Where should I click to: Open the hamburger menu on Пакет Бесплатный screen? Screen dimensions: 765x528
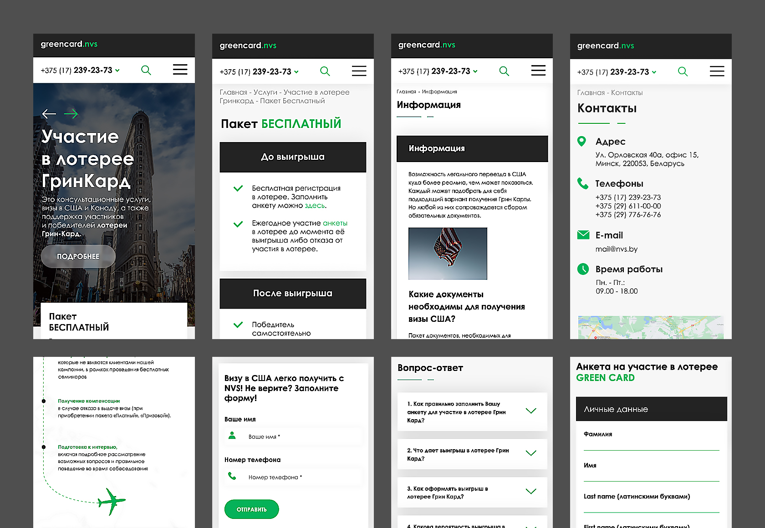pyautogui.click(x=359, y=71)
